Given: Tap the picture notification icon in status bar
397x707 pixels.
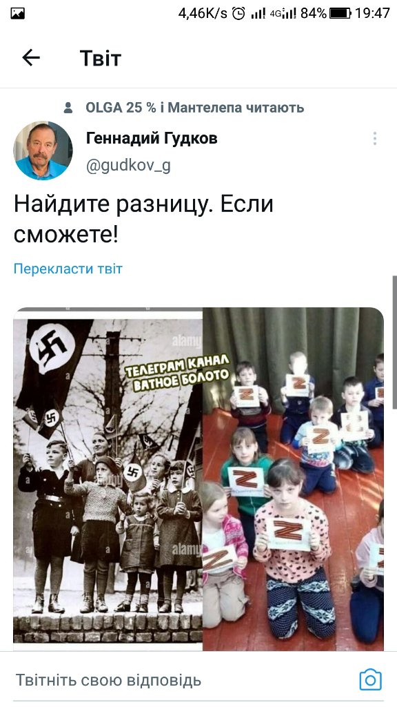Looking at the screenshot, I should pos(17,14).
